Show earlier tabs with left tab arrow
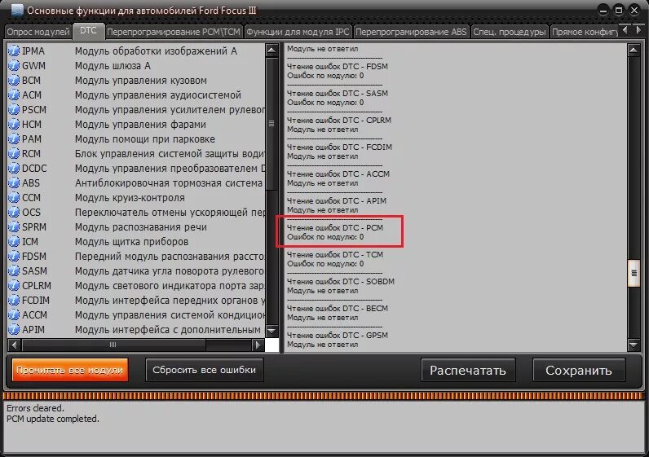 point(625,30)
